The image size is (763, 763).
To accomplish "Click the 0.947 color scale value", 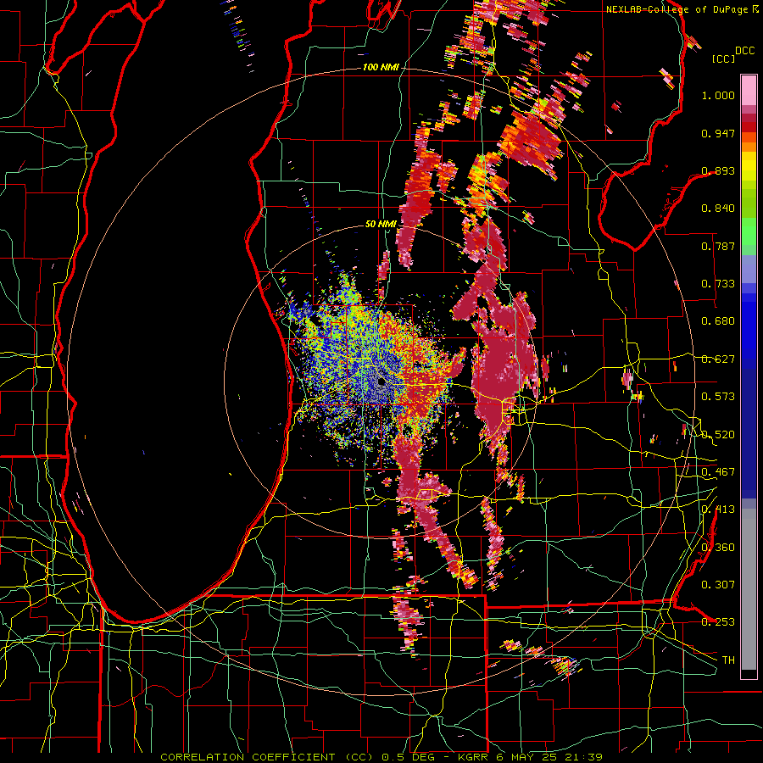I will coord(718,133).
